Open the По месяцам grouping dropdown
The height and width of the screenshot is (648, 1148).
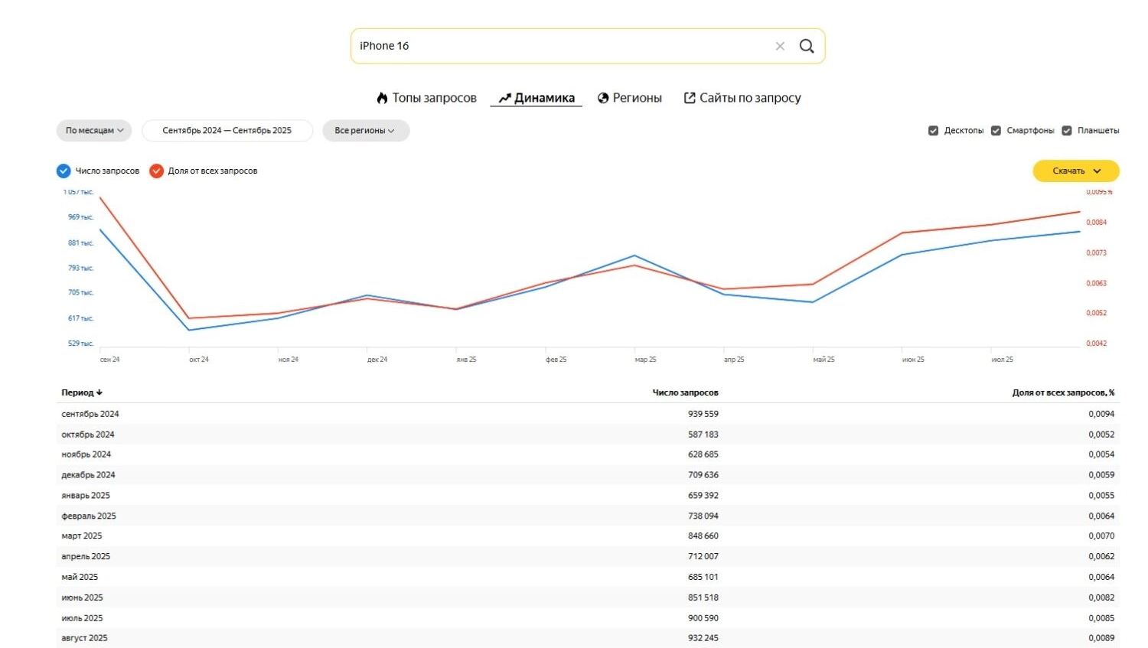click(x=94, y=131)
